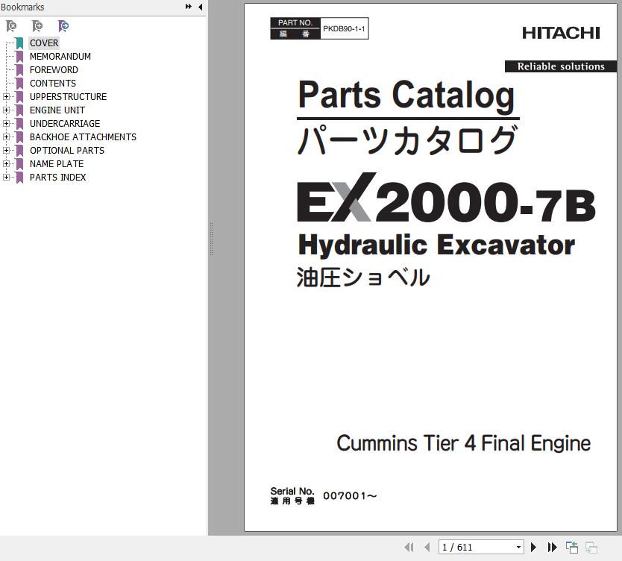The width and height of the screenshot is (622, 561).
Task: Open the CONTENTS bookmark
Action: (52, 84)
